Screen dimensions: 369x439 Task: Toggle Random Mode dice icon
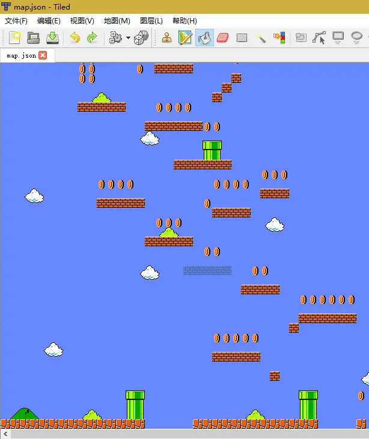tap(141, 37)
